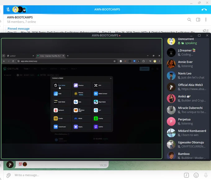Select participant Miracle Daberechi

pyautogui.click(x=187, y=110)
